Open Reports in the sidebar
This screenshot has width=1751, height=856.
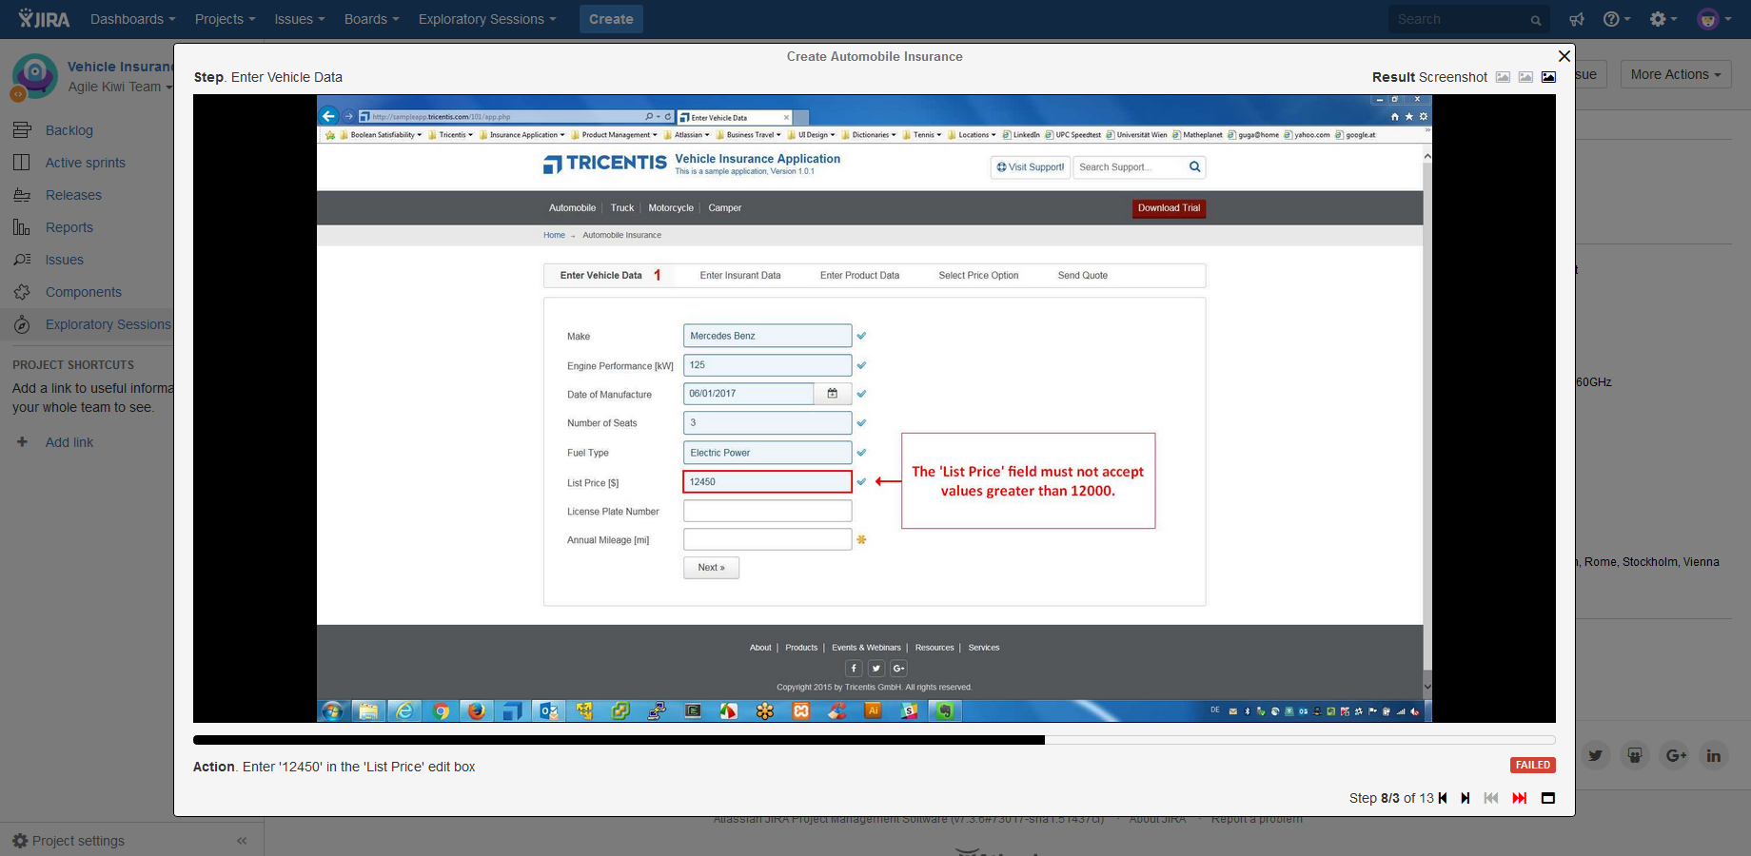(69, 227)
